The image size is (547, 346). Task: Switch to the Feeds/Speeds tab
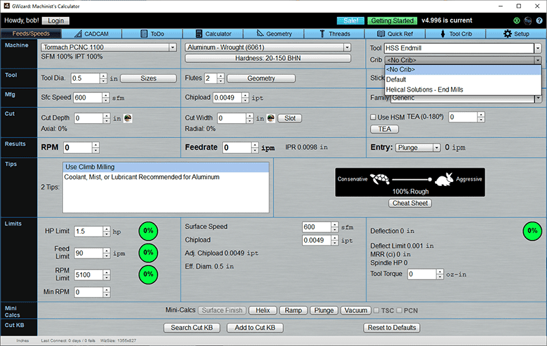(x=31, y=34)
